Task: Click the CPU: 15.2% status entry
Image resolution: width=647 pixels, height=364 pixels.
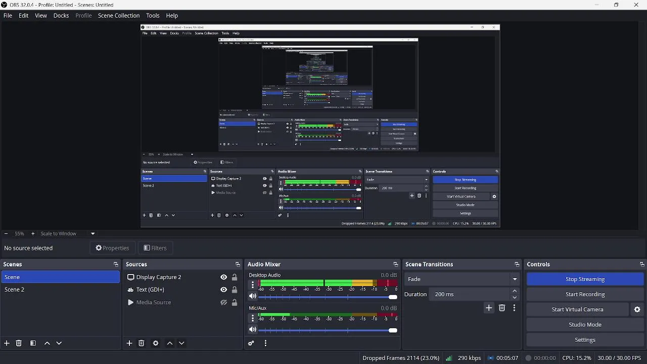Action: (x=577, y=358)
